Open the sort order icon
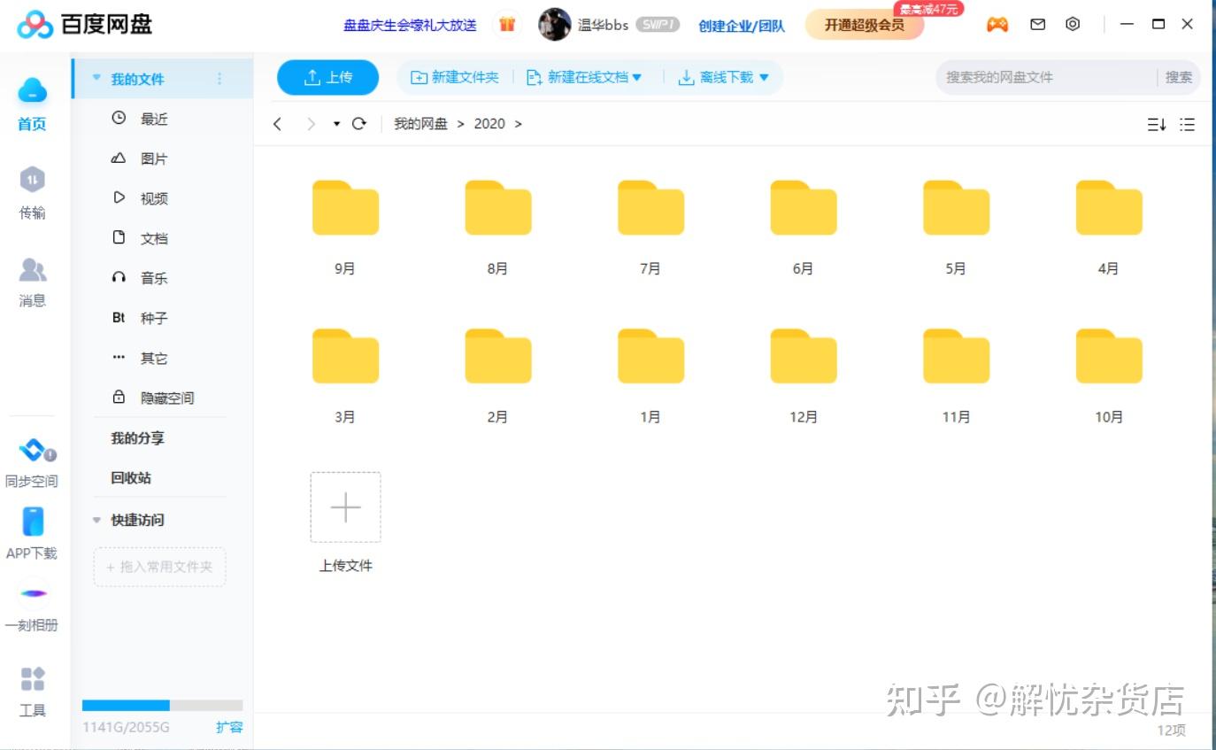 [x=1157, y=125]
